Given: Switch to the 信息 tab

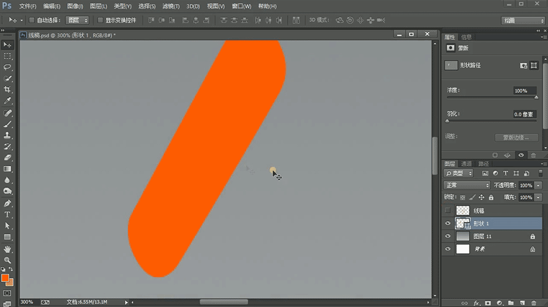Looking at the screenshot, I should [466, 37].
